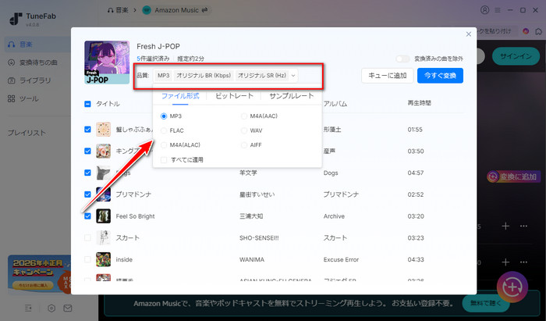Uncheck the プリマドンナ track checkbox

pyautogui.click(x=87, y=194)
